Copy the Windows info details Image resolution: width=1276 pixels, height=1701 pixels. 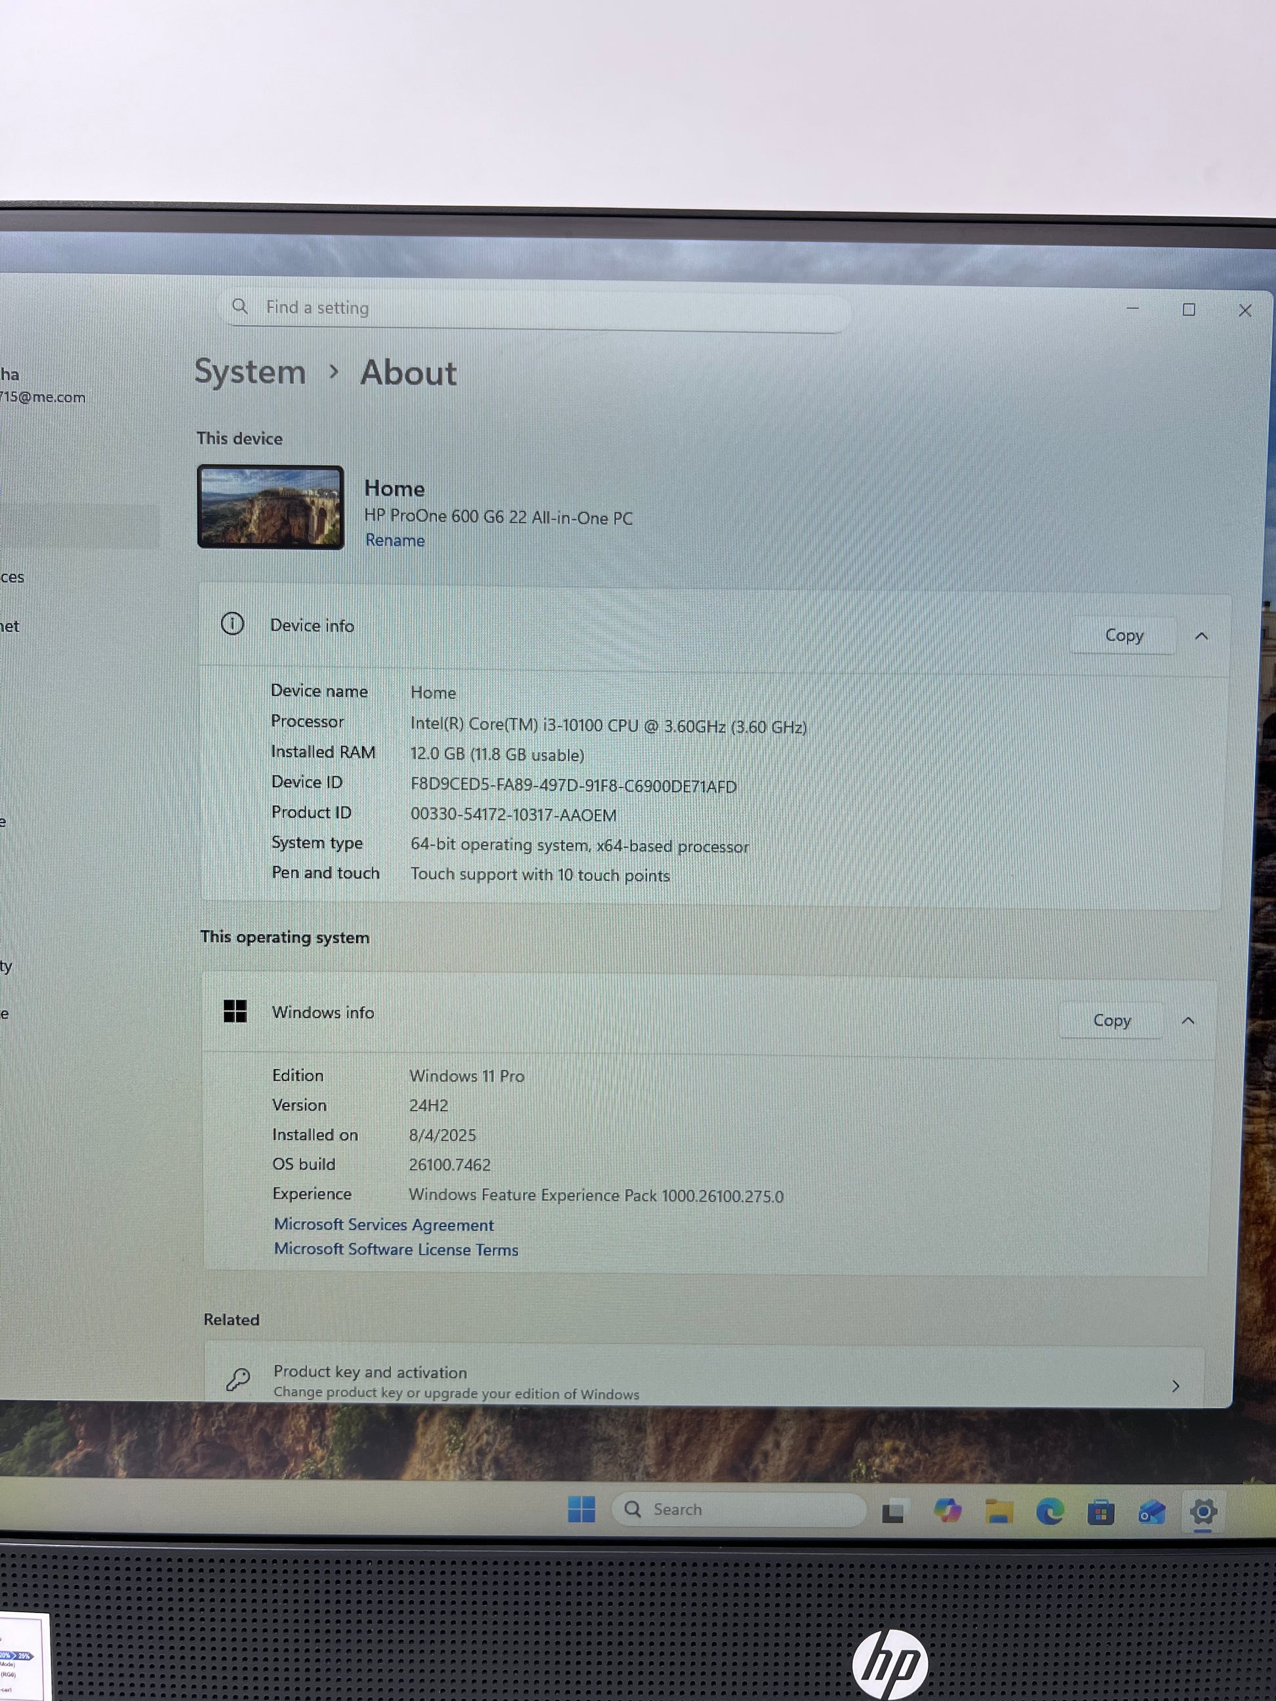coord(1111,1021)
